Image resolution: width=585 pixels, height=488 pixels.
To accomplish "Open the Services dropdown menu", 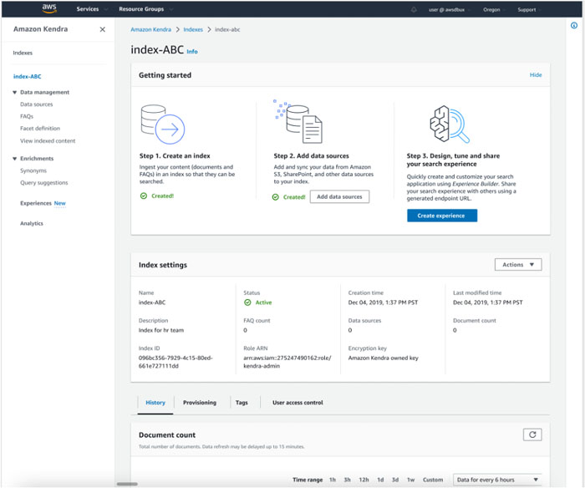I will (92, 9).
